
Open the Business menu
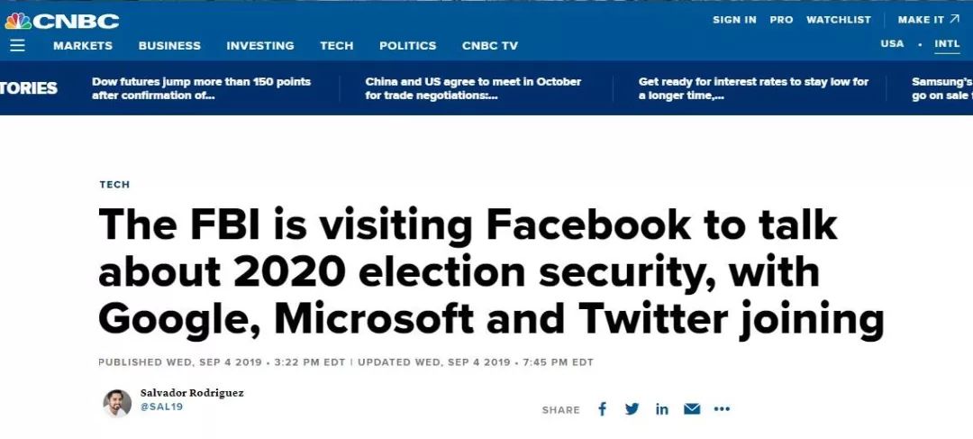(x=169, y=46)
